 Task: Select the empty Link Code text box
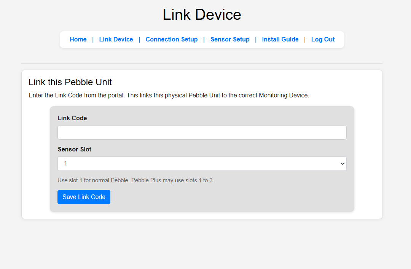pyautogui.click(x=202, y=132)
